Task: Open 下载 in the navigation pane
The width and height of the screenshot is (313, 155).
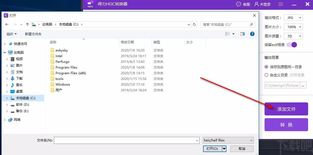Action: (19, 79)
